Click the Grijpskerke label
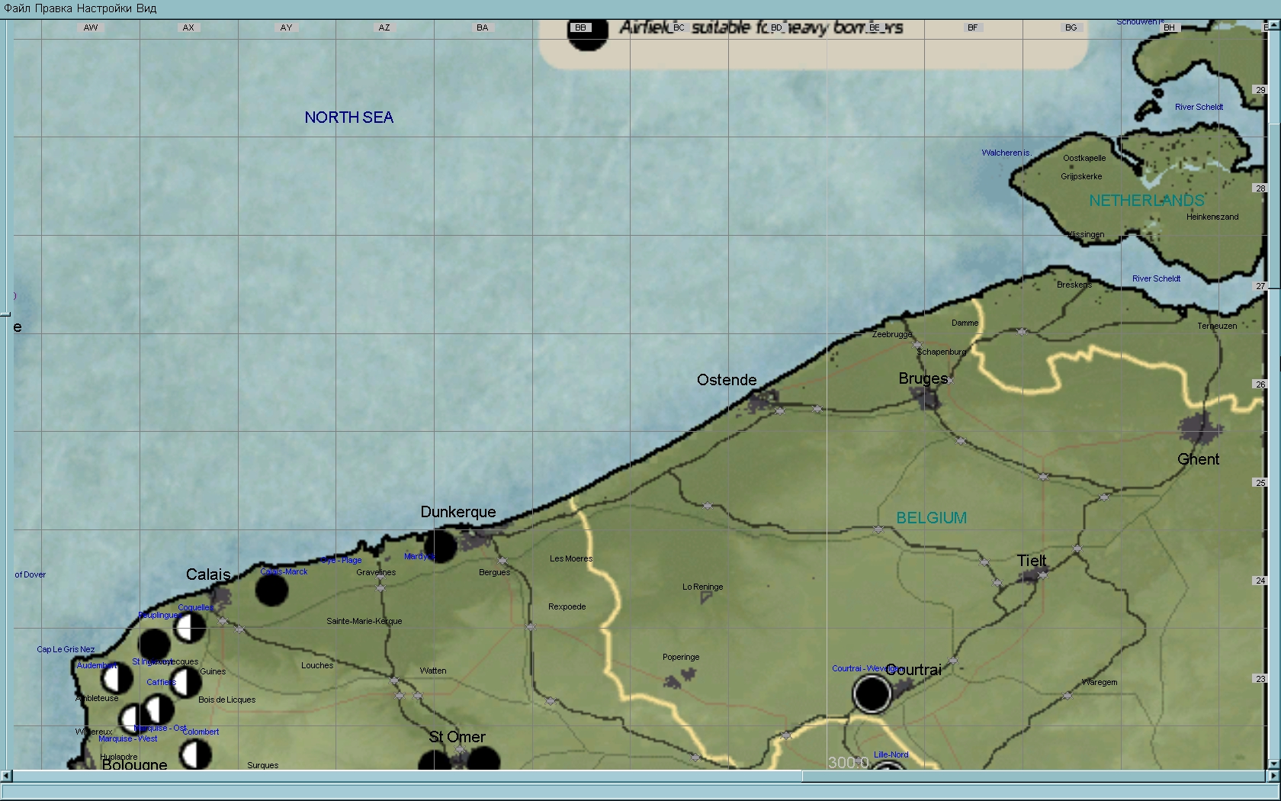This screenshot has height=801, width=1281. pos(1081,176)
